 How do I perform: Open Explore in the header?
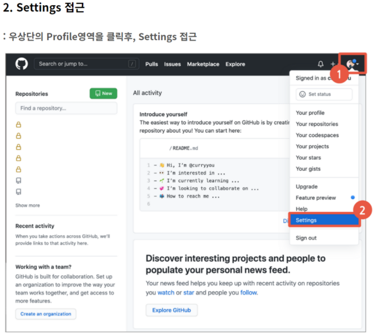coord(235,64)
